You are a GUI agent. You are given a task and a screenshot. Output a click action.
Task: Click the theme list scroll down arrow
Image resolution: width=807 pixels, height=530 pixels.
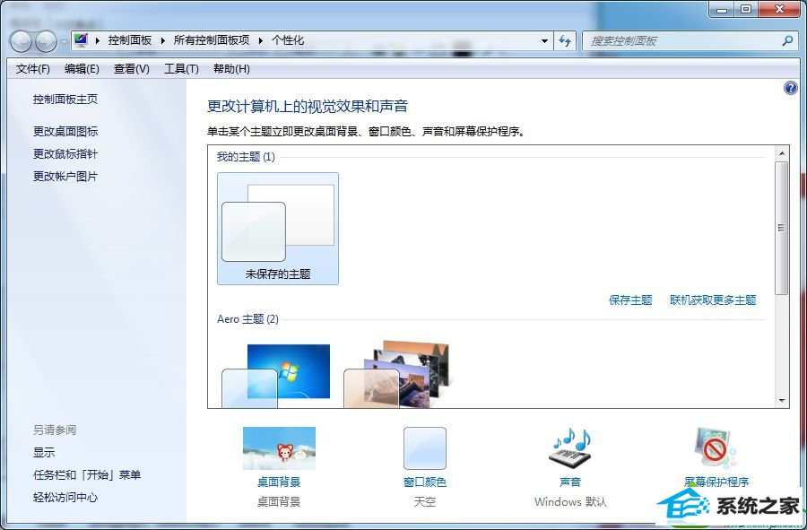coord(782,400)
